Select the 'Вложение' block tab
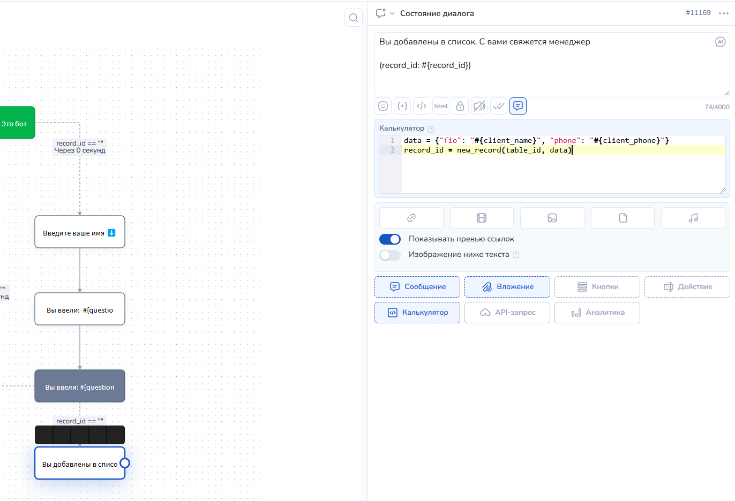This screenshot has width=735, height=501. [507, 287]
